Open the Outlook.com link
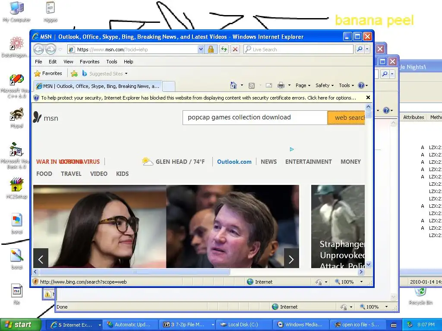 click(x=234, y=162)
